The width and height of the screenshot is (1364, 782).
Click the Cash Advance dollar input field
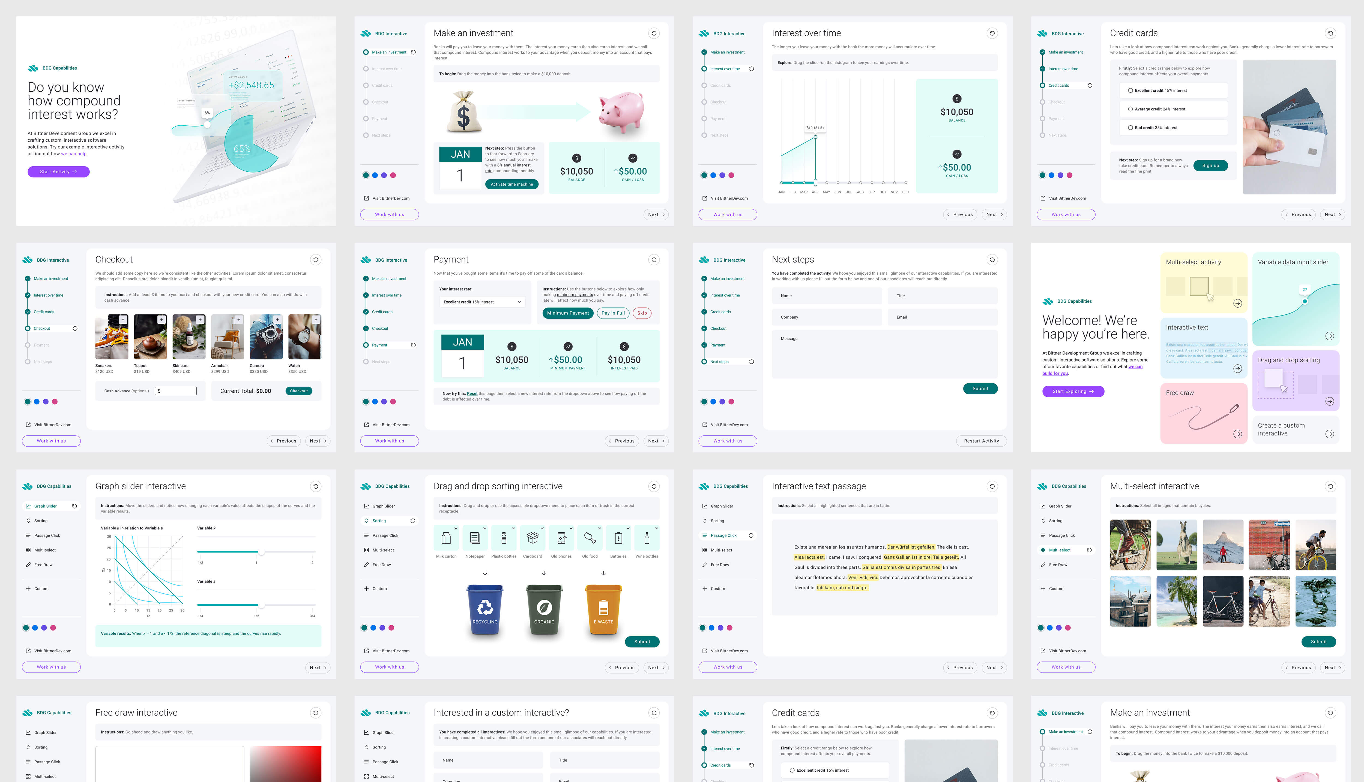coord(176,391)
